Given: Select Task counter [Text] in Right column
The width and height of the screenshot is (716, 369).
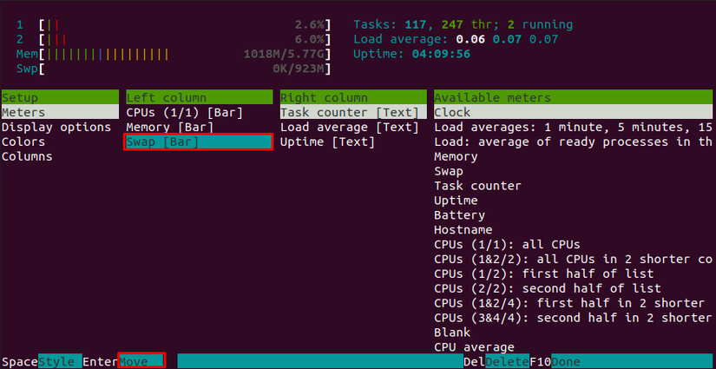Looking at the screenshot, I should click(353, 112).
